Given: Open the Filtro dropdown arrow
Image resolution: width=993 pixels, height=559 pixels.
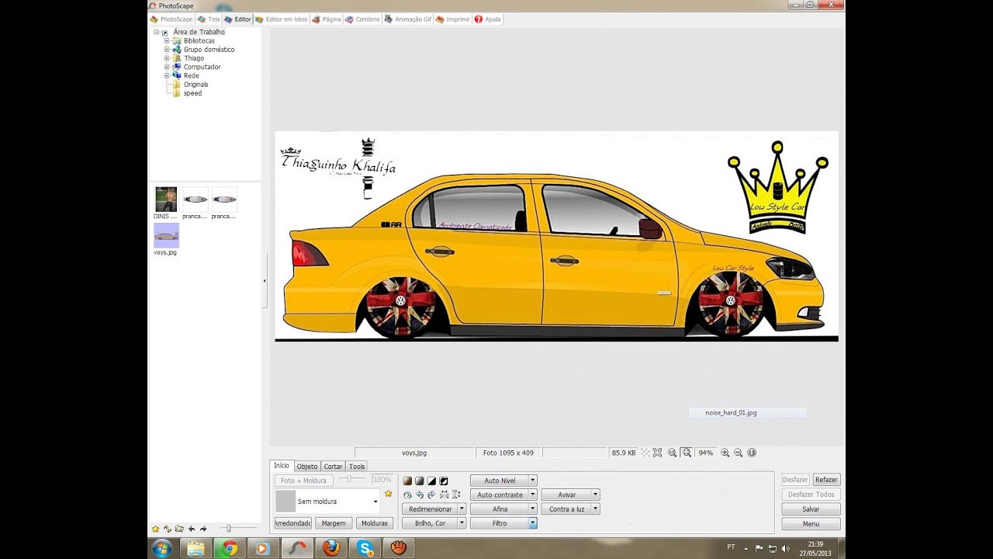Looking at the screenshot, I should pyautogui.click(x=533, y=523).
